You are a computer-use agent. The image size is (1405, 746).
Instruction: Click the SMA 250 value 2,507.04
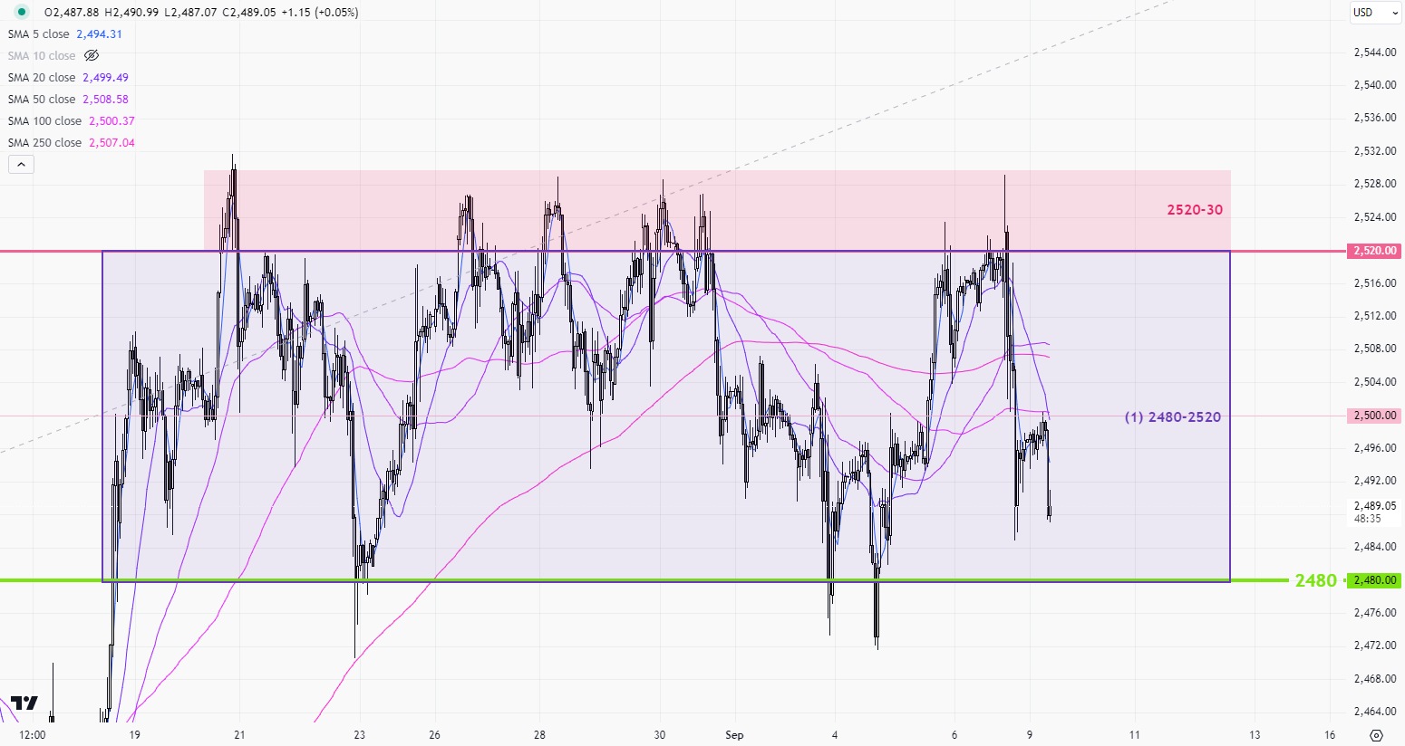(x=111, y=142)
